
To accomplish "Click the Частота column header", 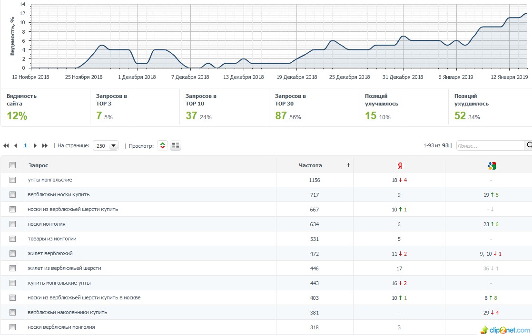I will click(310, 165).
